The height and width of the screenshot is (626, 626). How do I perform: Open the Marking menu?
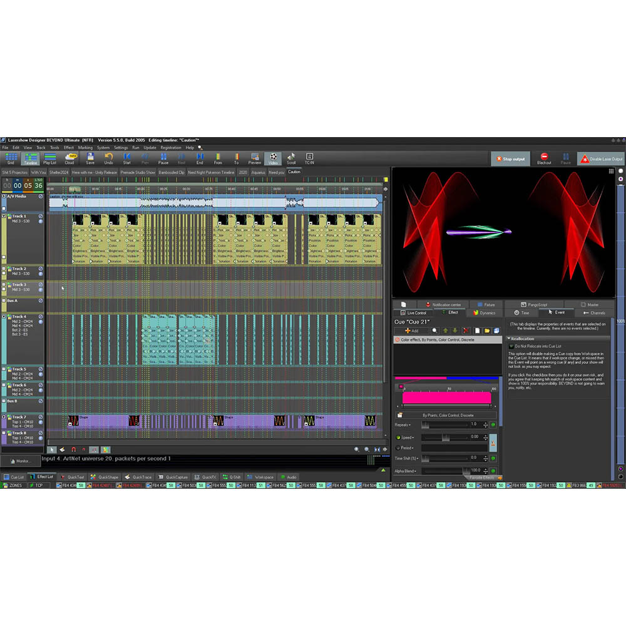[85, 148]
